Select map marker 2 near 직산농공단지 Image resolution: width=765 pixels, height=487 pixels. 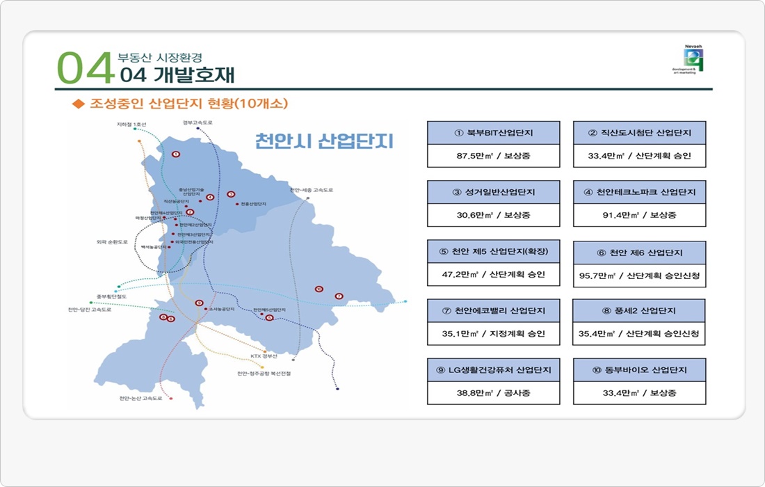pyautogui.click(x=191, y=212)
